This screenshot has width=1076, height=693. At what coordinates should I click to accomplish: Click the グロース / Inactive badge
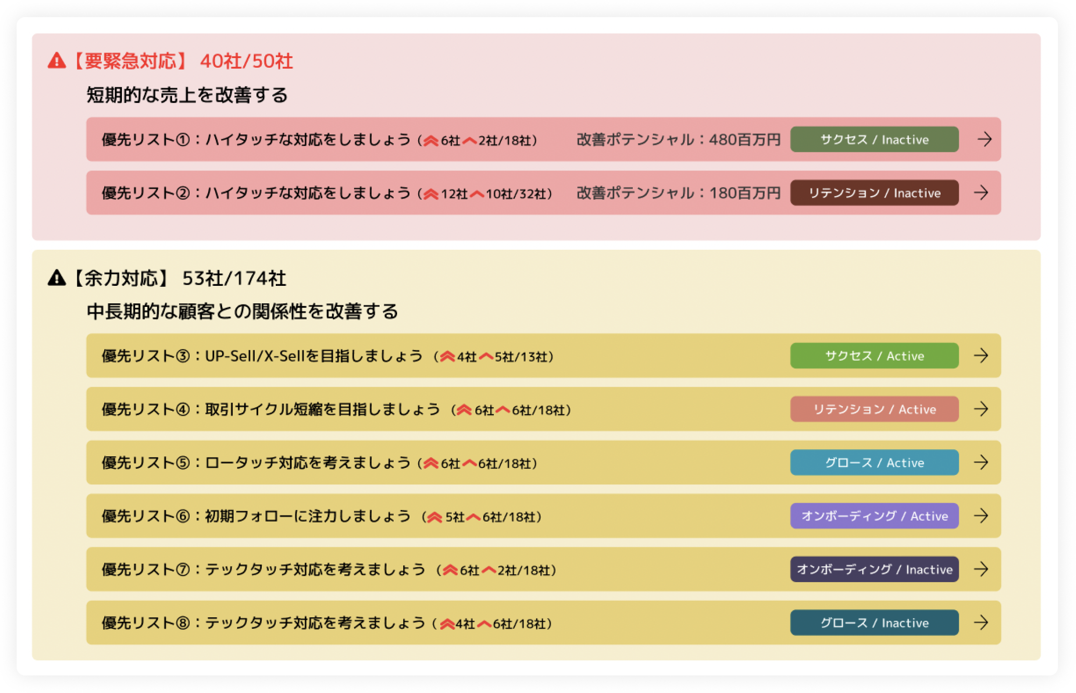point(874,623)
